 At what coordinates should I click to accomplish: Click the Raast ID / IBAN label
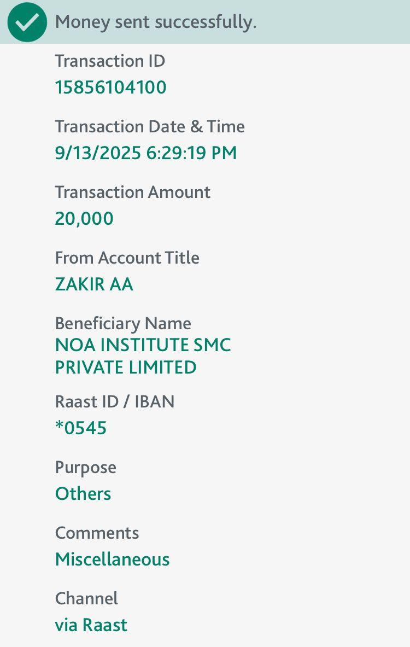click(115, 402)
